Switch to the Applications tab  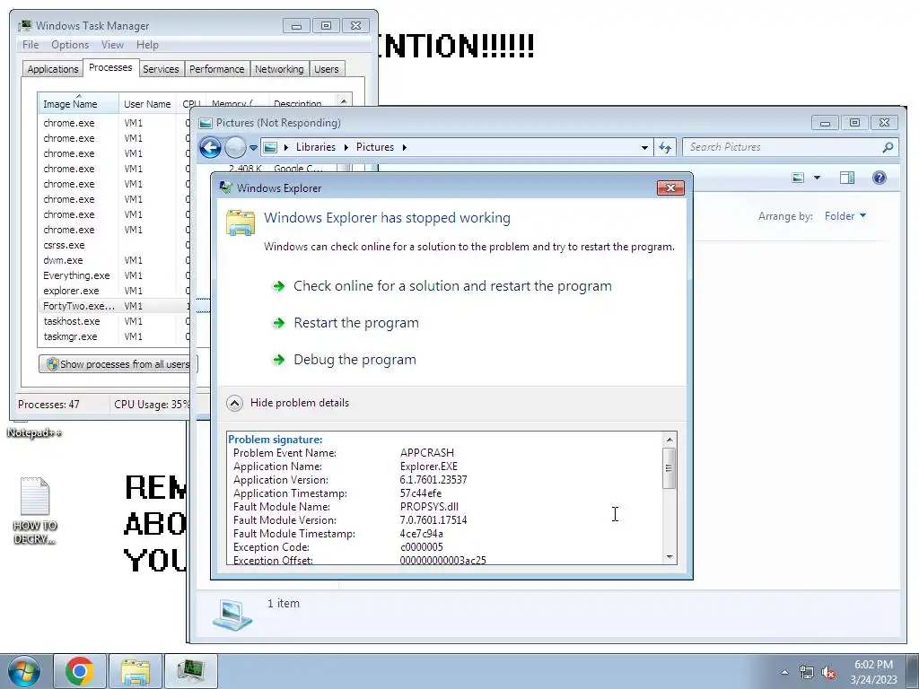coord(52,69)
